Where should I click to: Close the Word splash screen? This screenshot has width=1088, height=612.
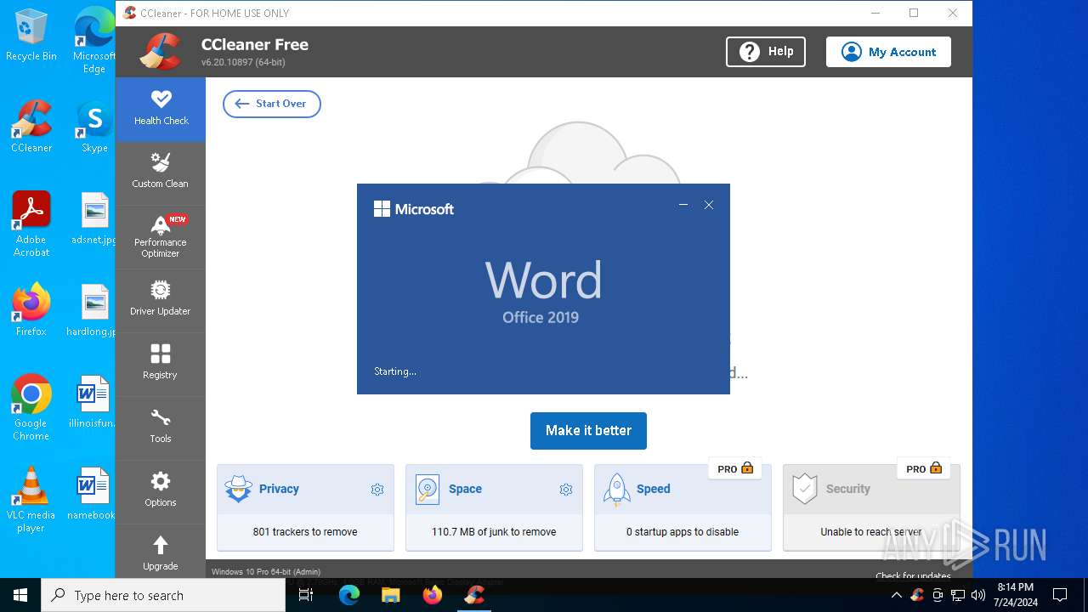[x=709, y=205]
